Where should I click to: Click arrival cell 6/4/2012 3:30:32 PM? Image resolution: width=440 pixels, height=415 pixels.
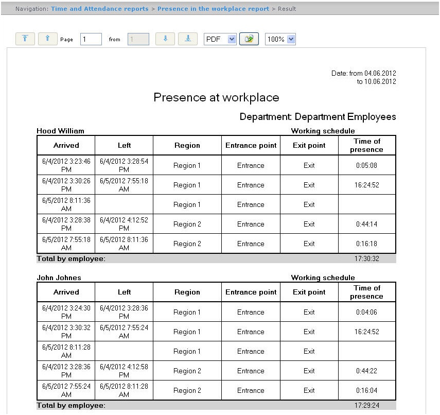(x=66, y=332)
